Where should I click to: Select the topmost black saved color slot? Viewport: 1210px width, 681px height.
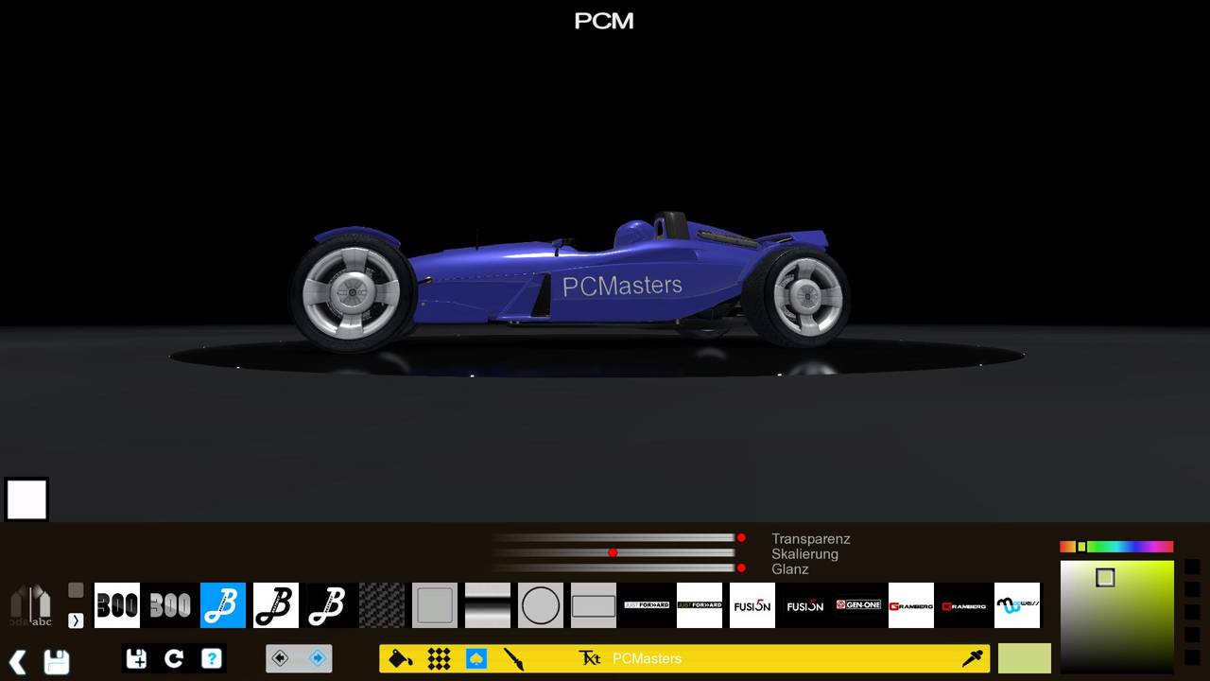1192,567
